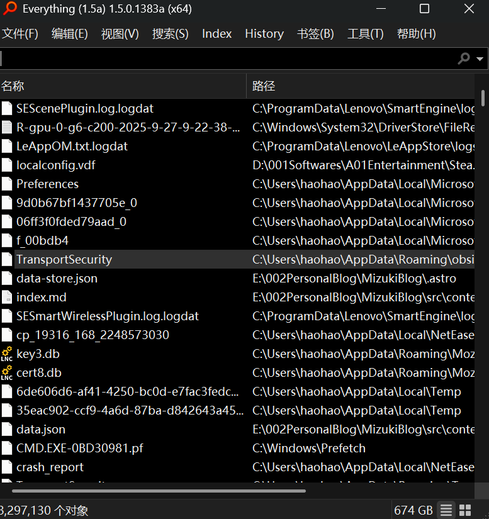The height and width of the screenshot is (519, 489).
Task: Click file icon of data.json
Action: click(7, 429)
